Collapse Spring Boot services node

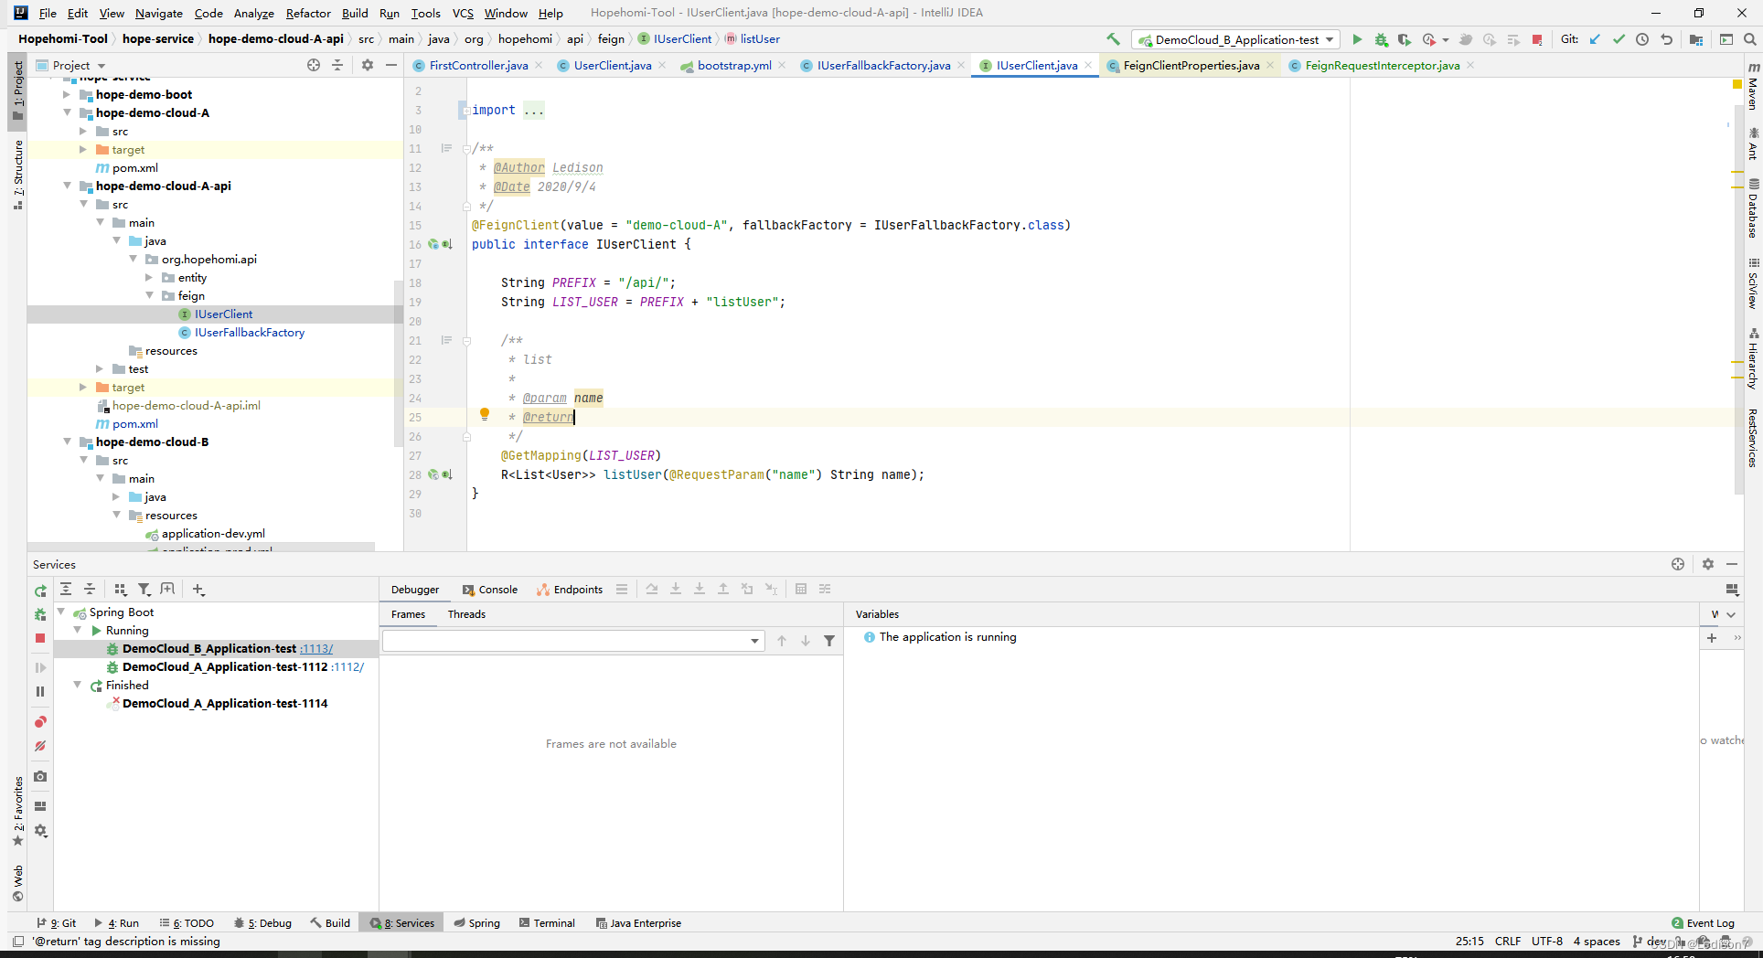[x=61, y=612]
